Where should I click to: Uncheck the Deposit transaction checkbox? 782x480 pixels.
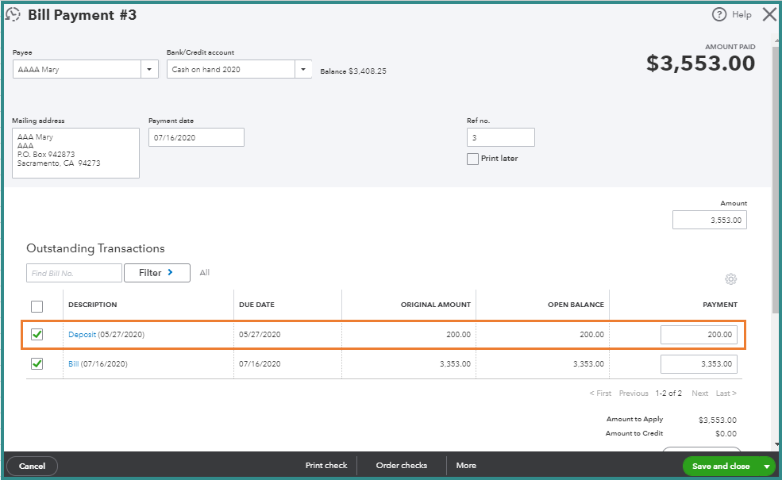tap(37, 335)
